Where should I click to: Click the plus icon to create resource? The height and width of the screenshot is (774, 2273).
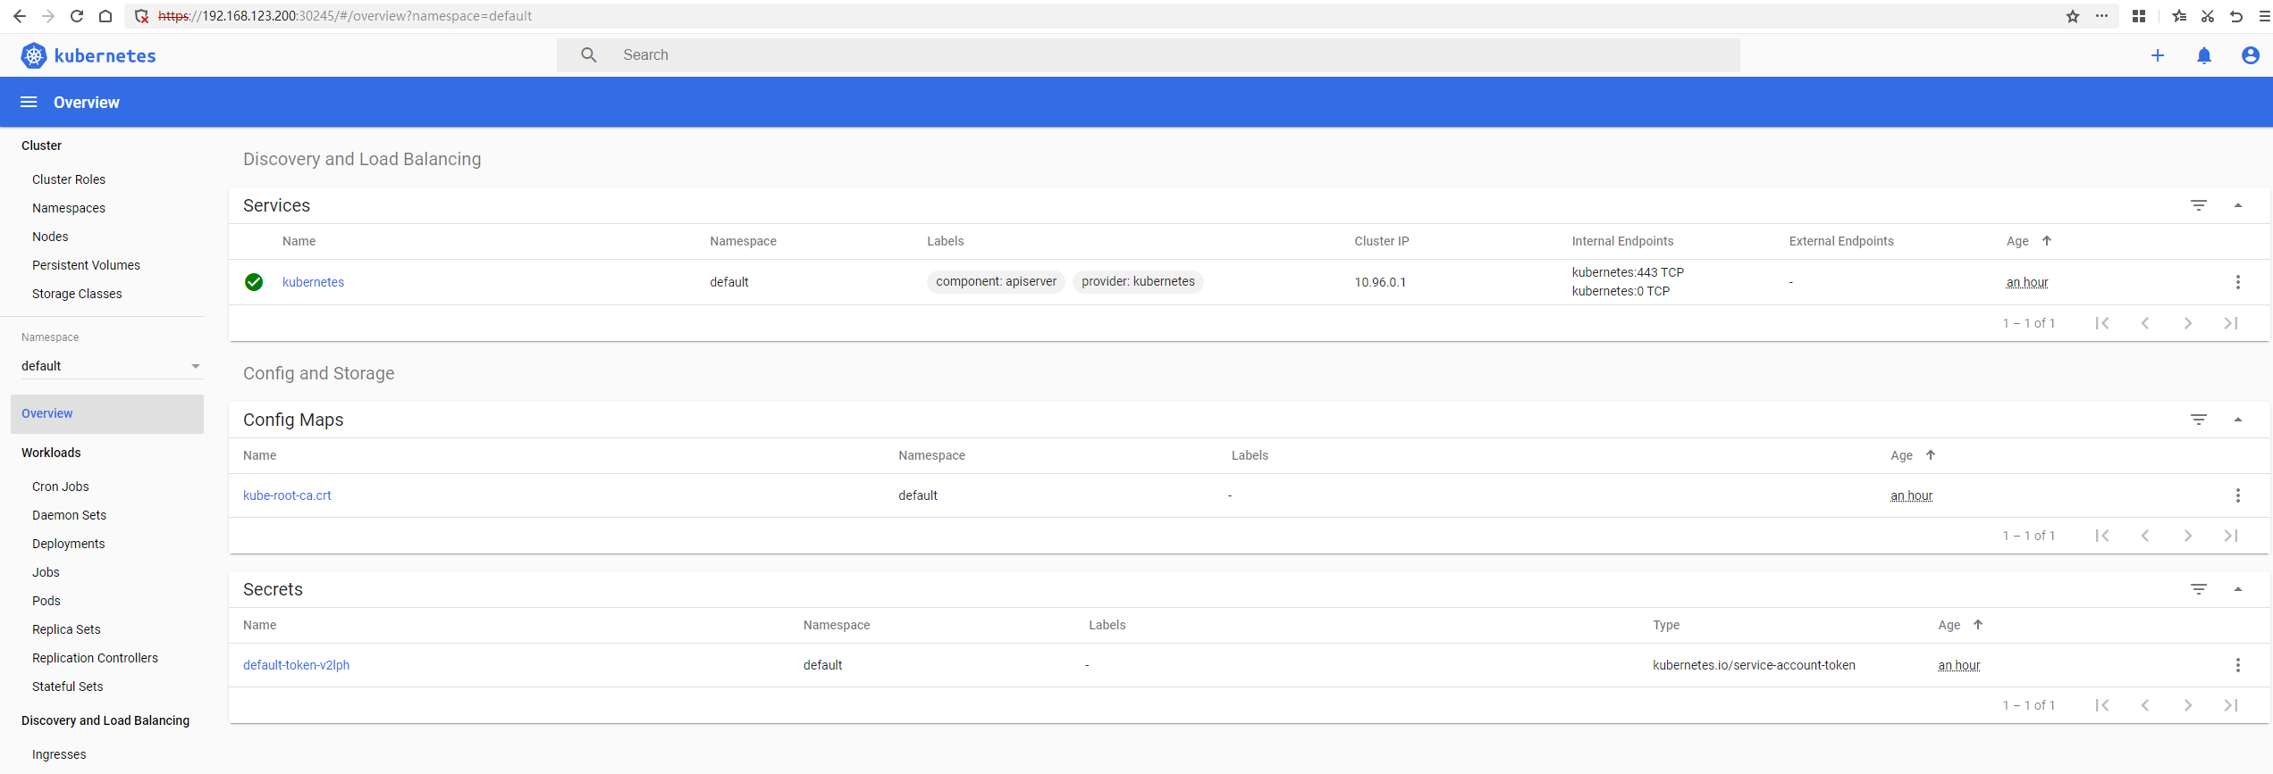click(2157, 55)
